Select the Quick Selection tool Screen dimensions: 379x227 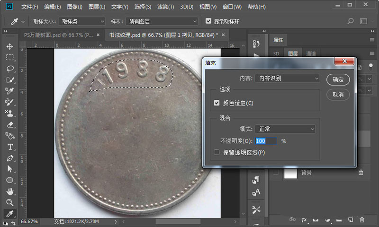pyautogui.click(x=9, y=80)
